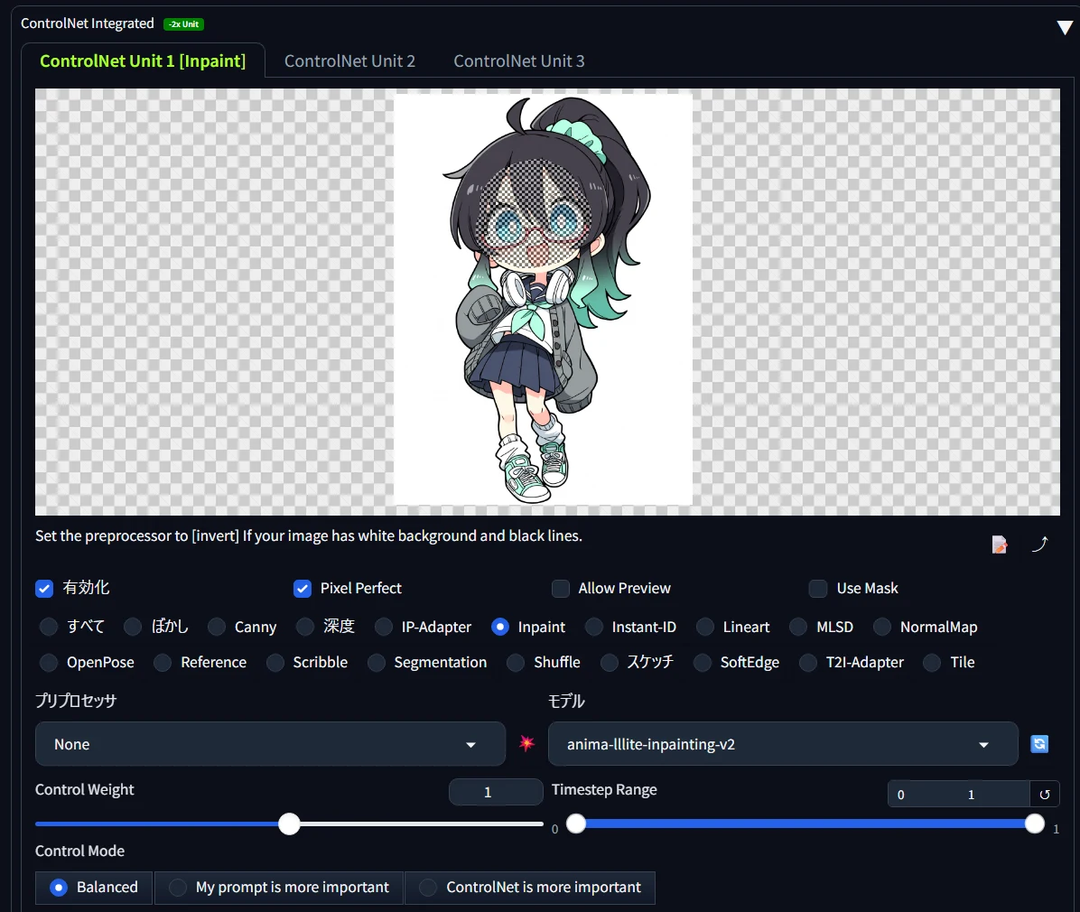Open the プリプロセッサ dropdown showing None
This screenshot has width=1080, height=912.
pos(270,744)
